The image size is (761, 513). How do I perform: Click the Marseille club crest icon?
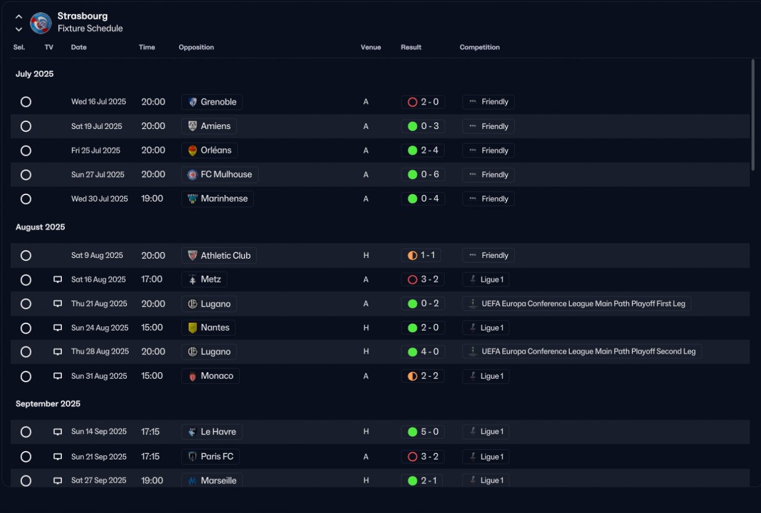[x=193, y=480]
